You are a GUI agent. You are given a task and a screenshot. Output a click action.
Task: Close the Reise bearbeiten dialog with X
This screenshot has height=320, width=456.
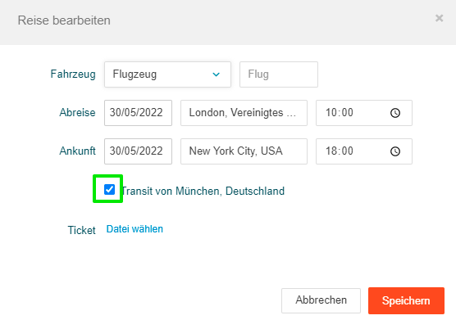(439, 18)
